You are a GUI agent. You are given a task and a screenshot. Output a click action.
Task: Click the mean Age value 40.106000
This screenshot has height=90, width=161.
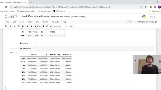44,62
